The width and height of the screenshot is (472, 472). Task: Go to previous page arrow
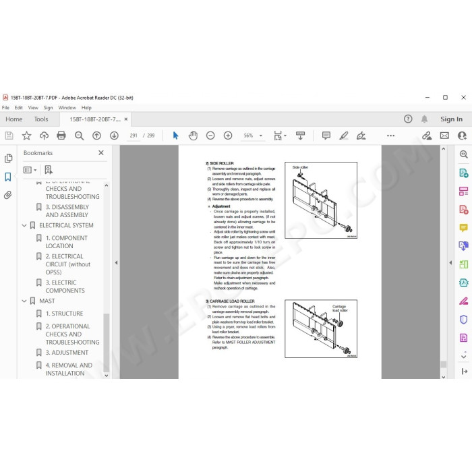click(96, 136)
